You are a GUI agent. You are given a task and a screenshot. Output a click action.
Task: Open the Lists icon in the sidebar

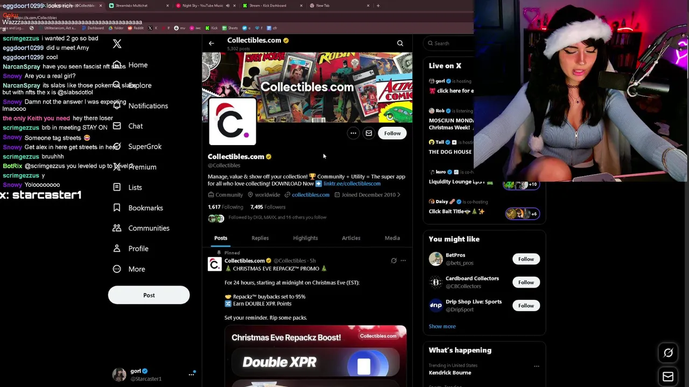[117, 187]
